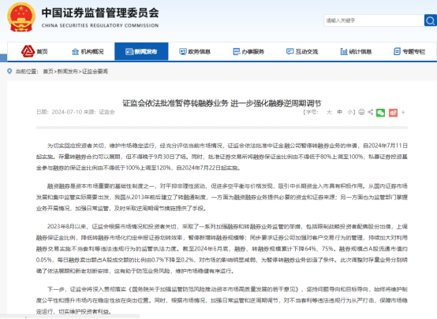Open 首页 tab with red logo
This screenshot has width=437, height=319.
point(34,51)
